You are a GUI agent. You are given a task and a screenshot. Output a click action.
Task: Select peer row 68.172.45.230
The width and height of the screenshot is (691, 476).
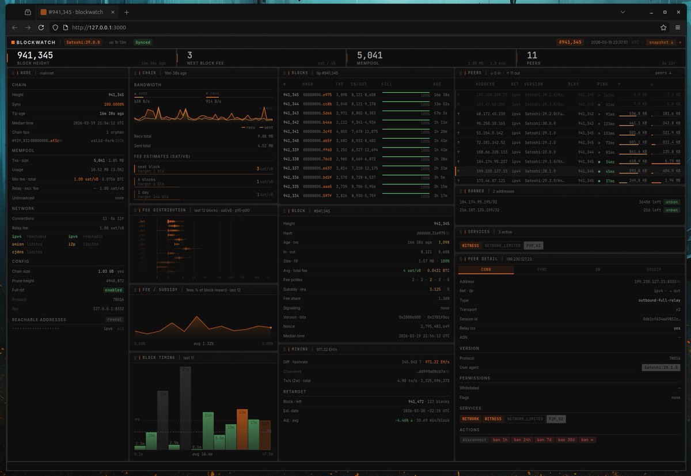tap(570, 114)
